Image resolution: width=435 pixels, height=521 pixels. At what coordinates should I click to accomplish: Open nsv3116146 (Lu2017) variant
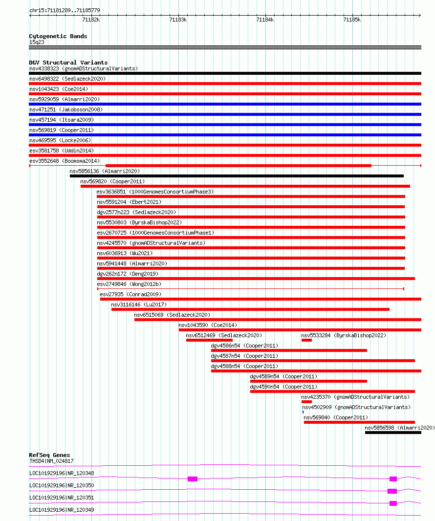[139, 305]
